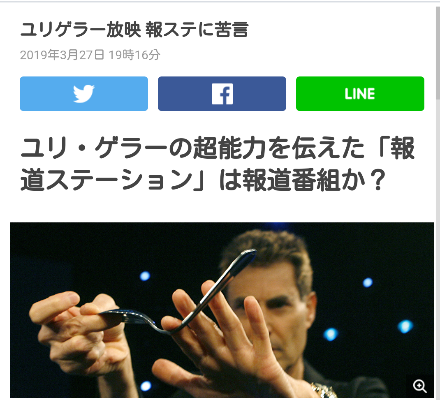The height and width of the screenshot is (400, 440).
Task: Click 報ステに苦言 in the top headline
Action: click(x=197, y=30)
